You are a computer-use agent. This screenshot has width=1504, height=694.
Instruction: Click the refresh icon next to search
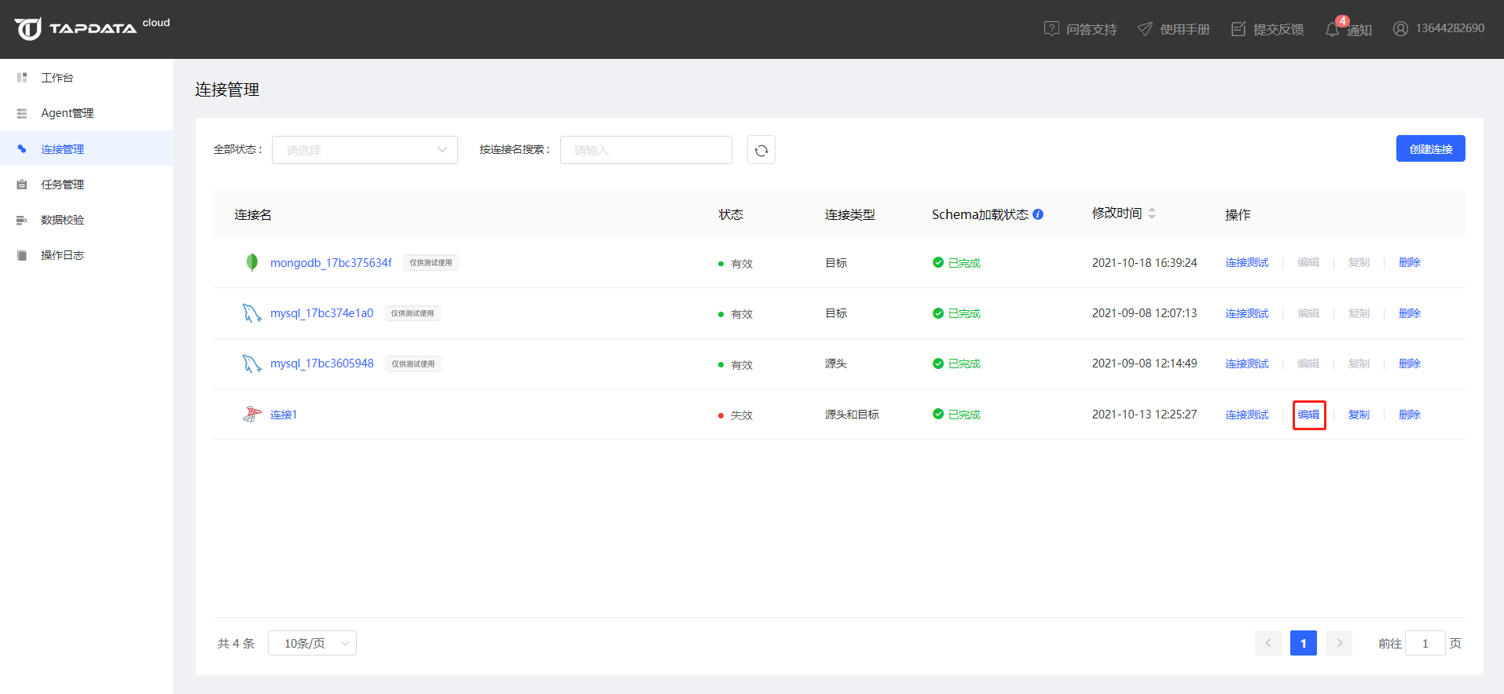[x=761, y=150]
